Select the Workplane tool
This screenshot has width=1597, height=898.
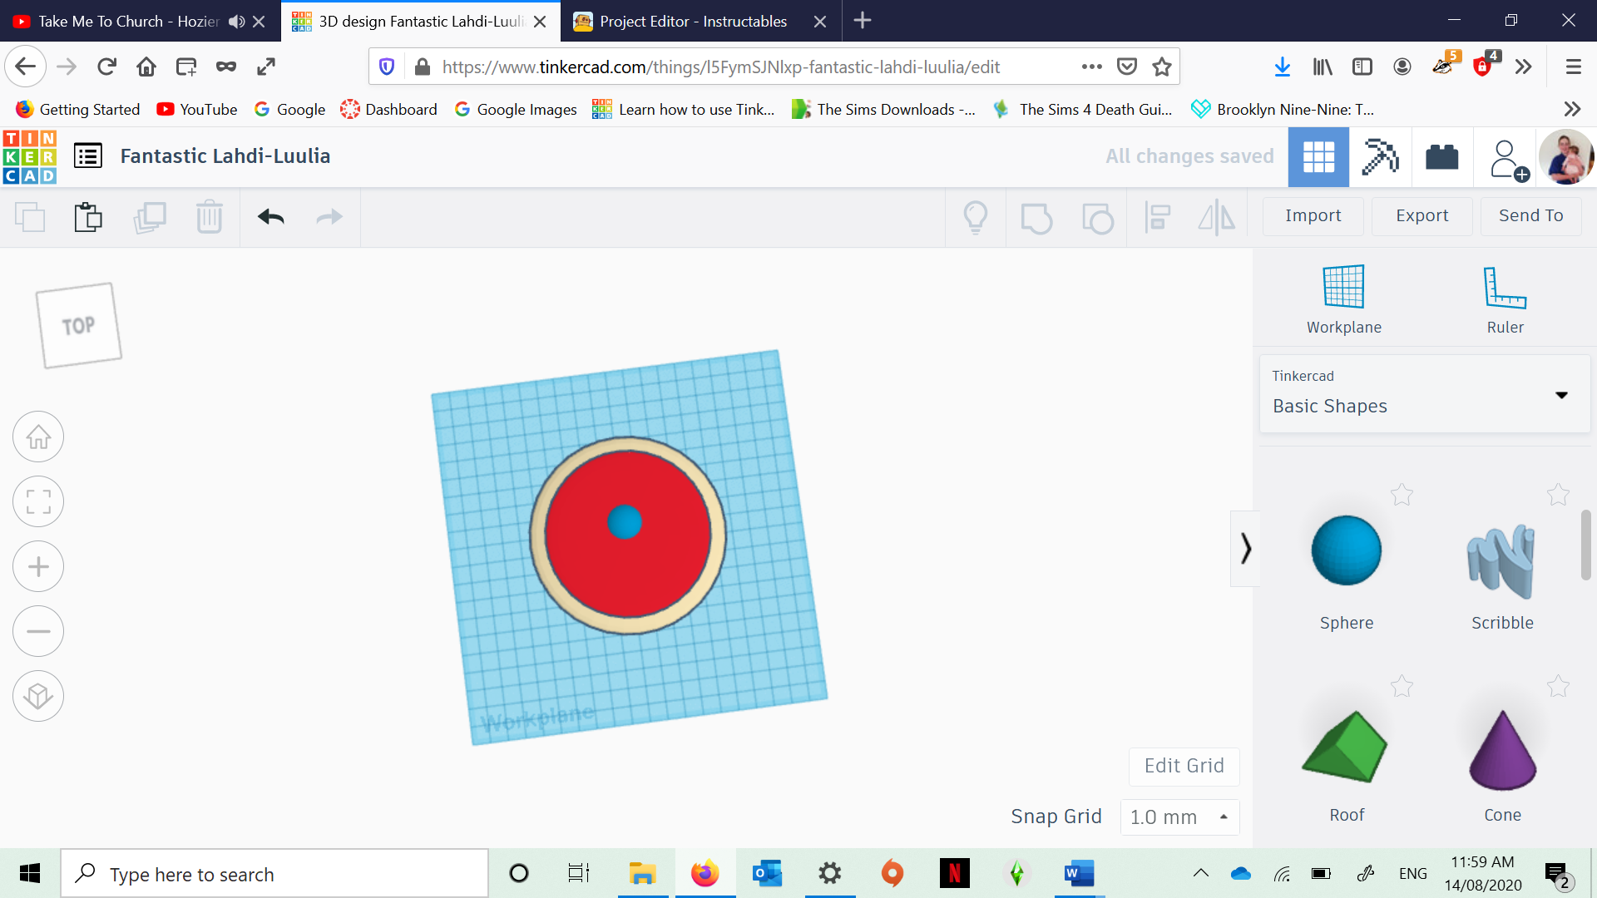[1344, 299]
